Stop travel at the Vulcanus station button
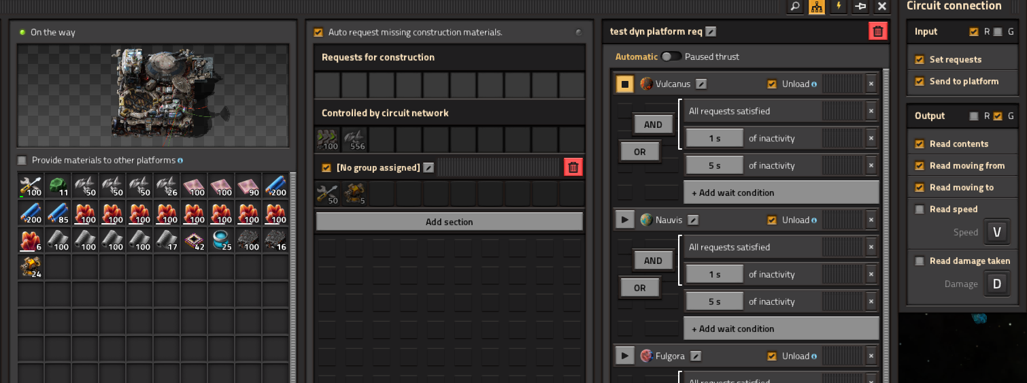Screen dimensions: 1027x383 625,84
